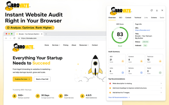Expand the 'Add alt text to 7 images' chevron
Image resolution: width=169 pixels, height=105 pixels.
161,93
